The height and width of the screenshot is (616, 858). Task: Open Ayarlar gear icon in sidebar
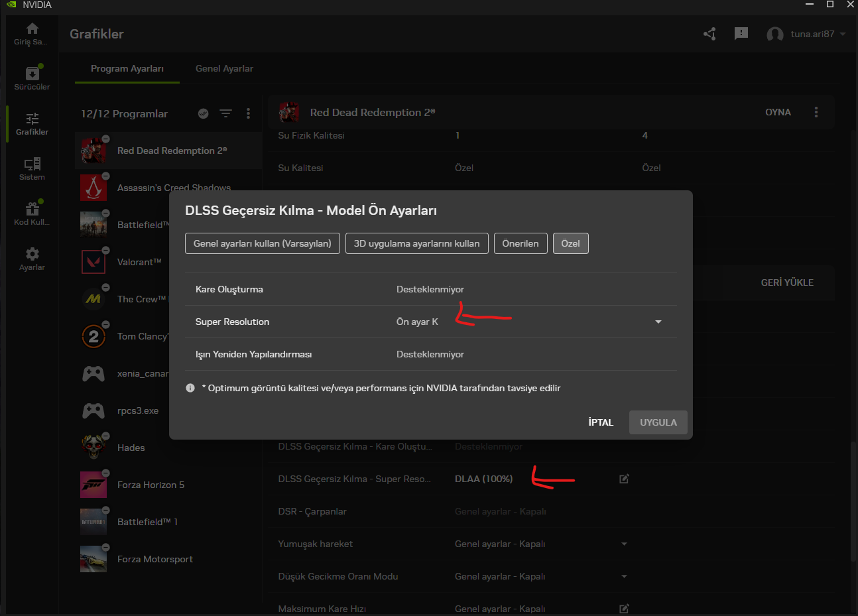click(x=32, y=254)
